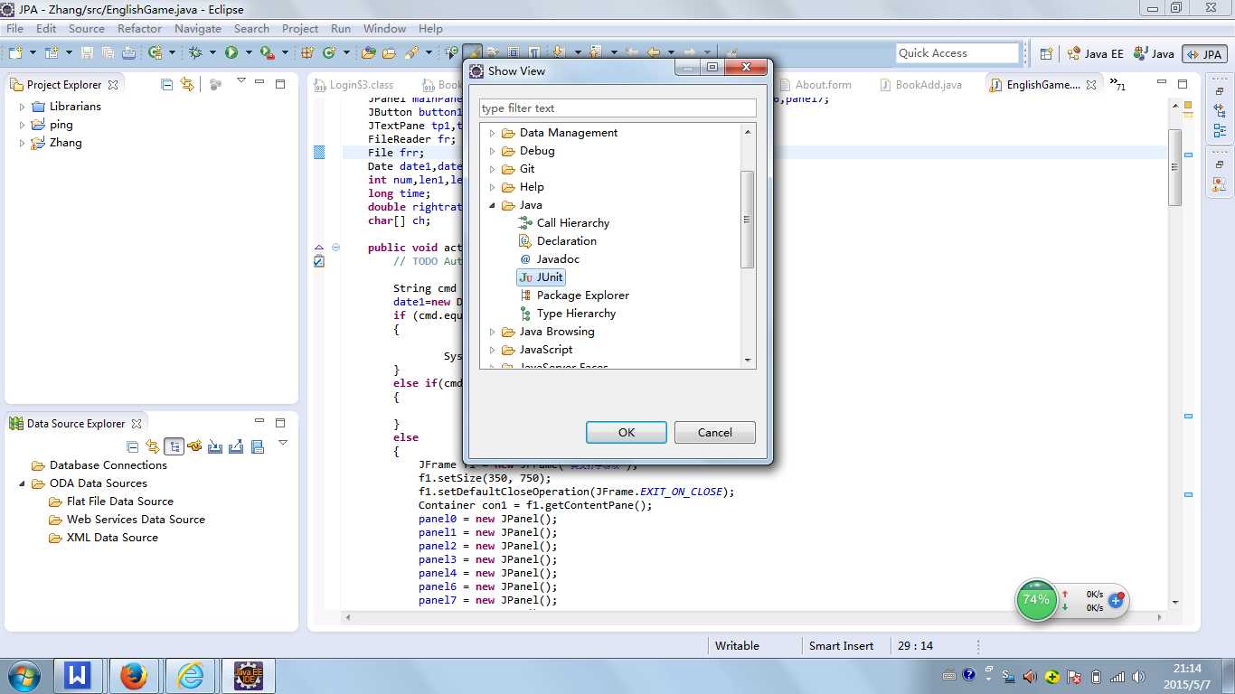Screen dimensions: 1235x694
Task: Select the JPA perspective button
Action: [x=1204, y=53]
